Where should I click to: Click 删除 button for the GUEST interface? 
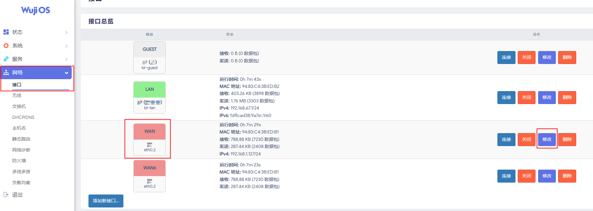[567, 58]
